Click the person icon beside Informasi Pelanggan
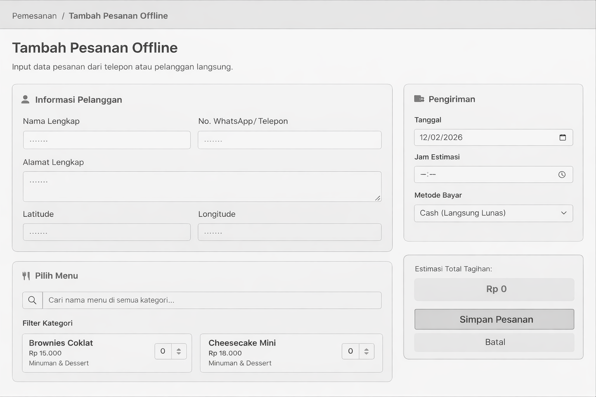The image size is (596, 397). [25, 100]
